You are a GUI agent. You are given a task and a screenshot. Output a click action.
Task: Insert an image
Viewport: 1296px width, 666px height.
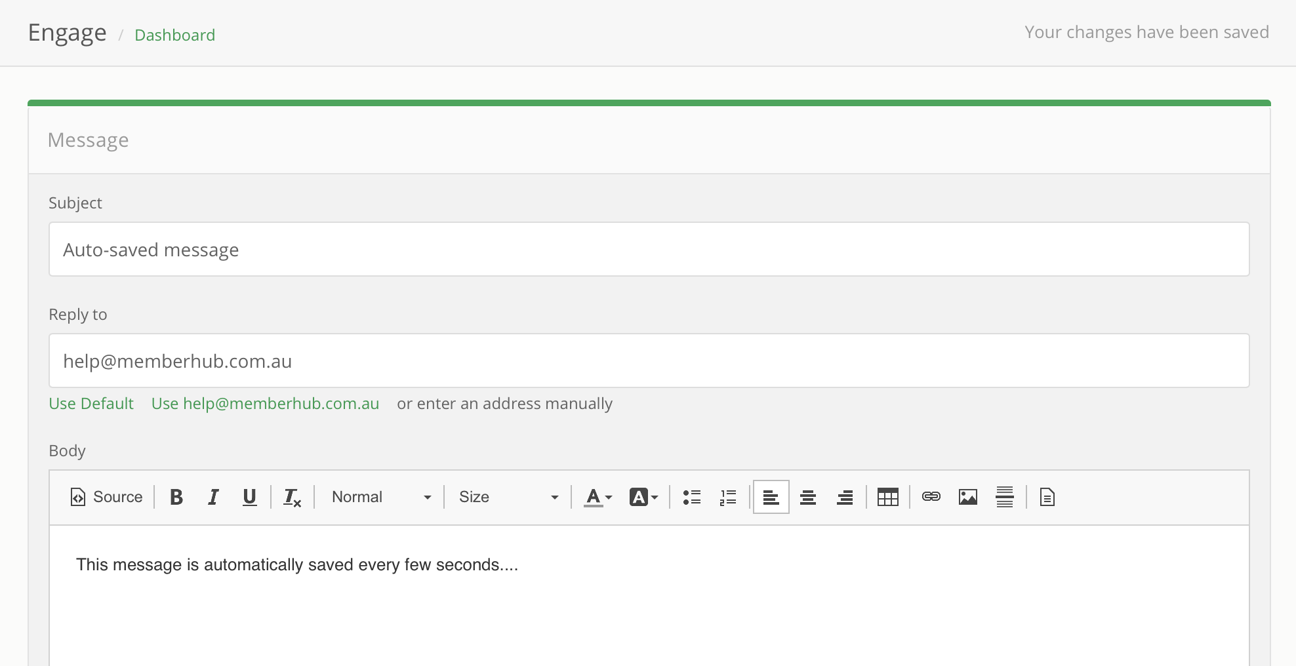[968, 497]
